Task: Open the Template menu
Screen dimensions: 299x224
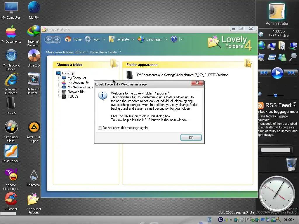Action: [x=119, y=39]
